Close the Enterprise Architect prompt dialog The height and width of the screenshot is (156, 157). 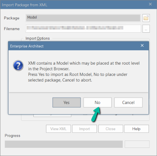point(142,45)
